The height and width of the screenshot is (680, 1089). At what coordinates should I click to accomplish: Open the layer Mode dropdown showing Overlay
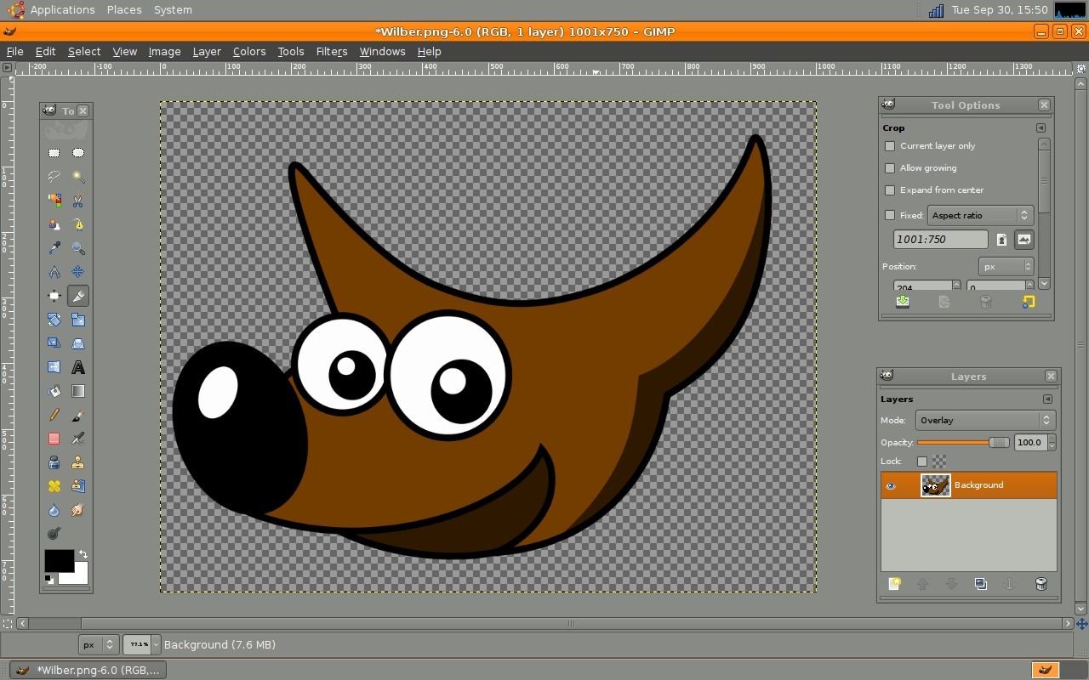[985, 420]
